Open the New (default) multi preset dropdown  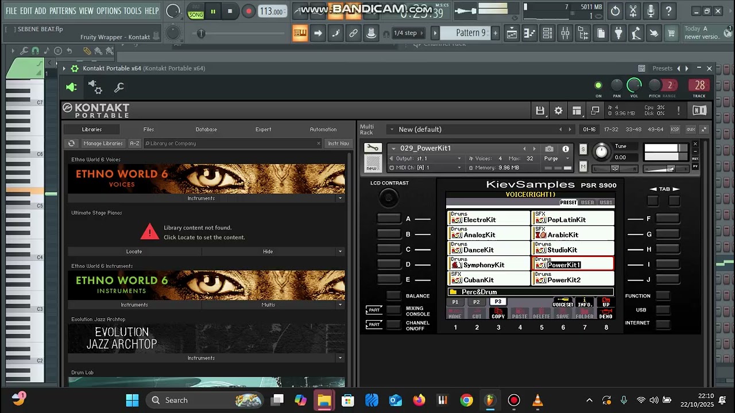pyautogui.click(x=392, y=130)
